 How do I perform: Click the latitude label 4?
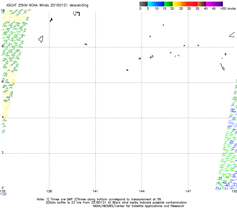3,117
